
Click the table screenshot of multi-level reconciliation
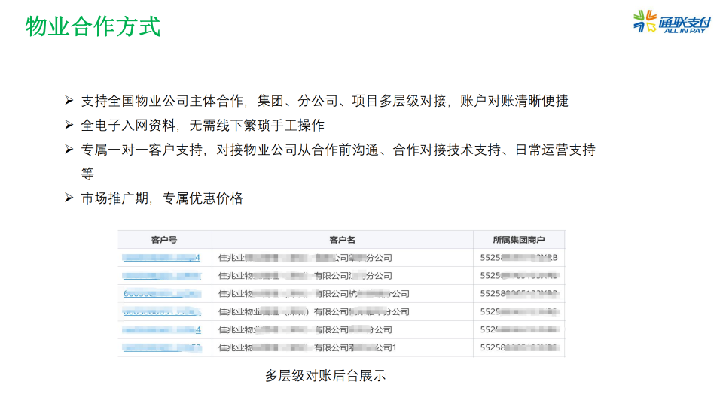pyautogui.click(x=341, y=294)
